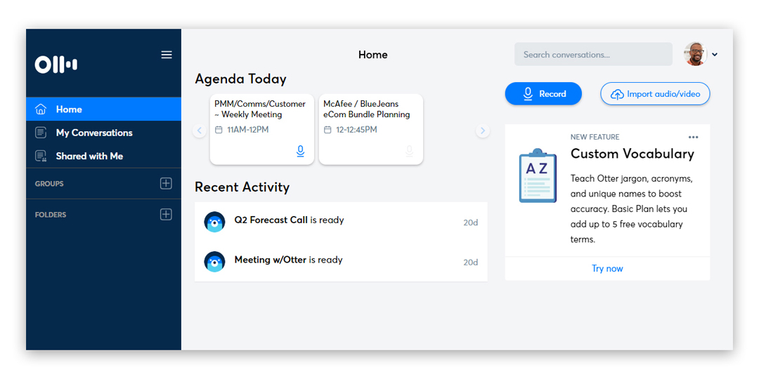Click Otter avatar beside Meeting w/Otter
This screenshot has height=379, width=759.
[214, 262]
